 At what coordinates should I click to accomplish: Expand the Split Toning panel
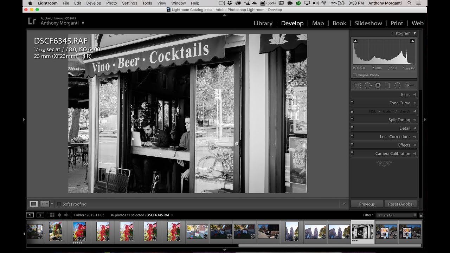(415, 120)
